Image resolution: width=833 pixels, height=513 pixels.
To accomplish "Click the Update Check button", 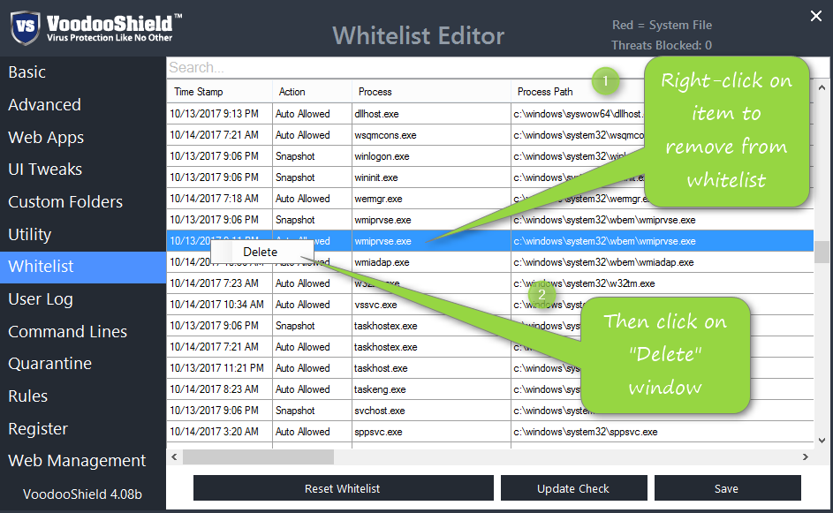I will click(573, 488).
